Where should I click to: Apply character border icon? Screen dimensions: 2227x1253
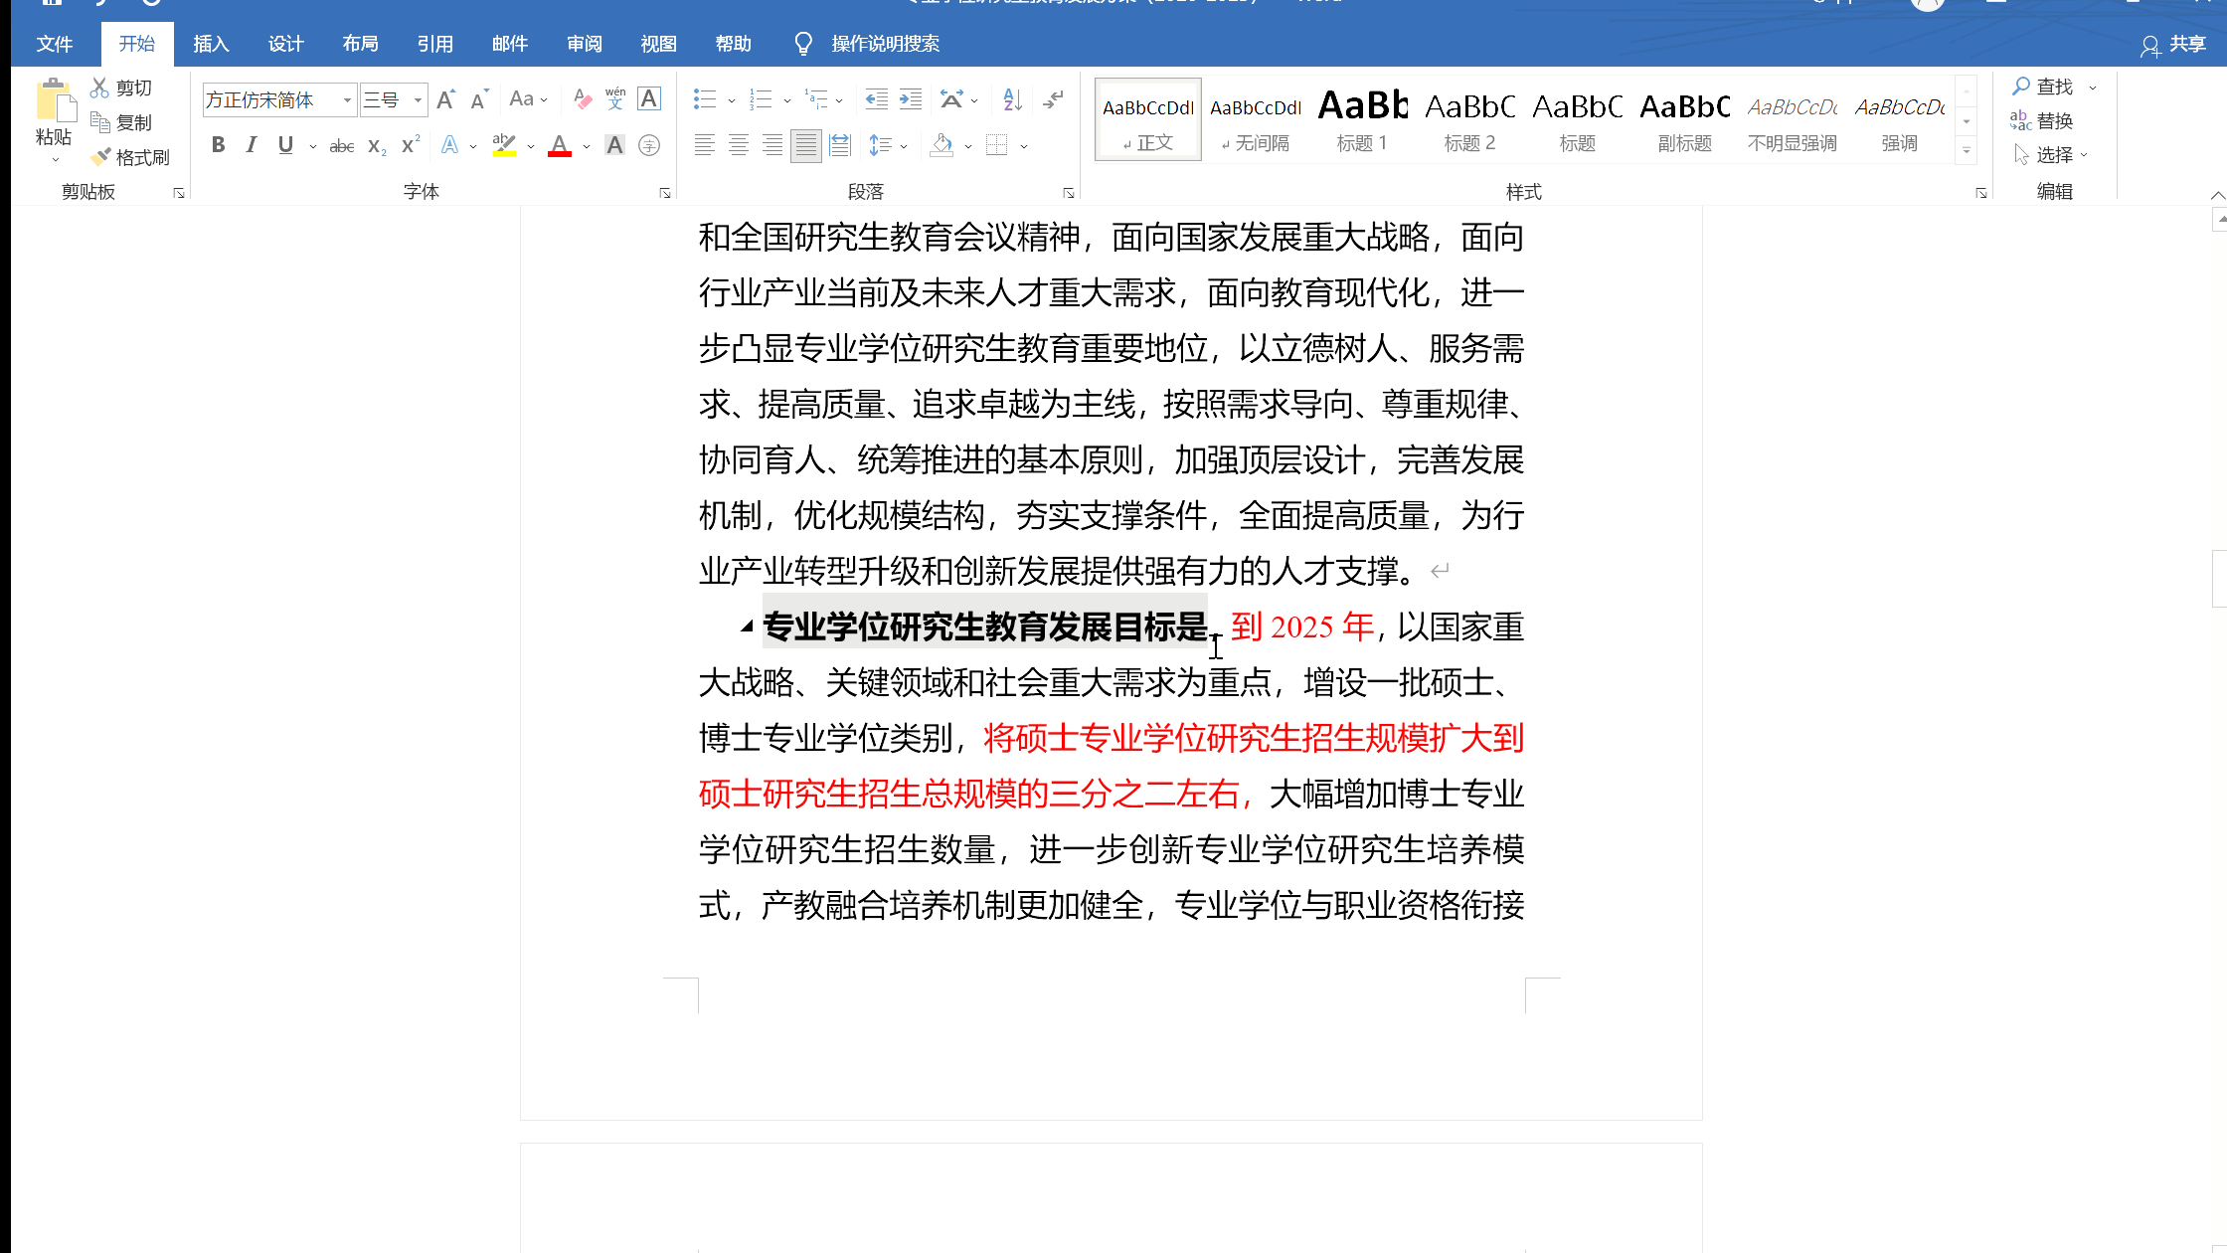coord(649,98)
